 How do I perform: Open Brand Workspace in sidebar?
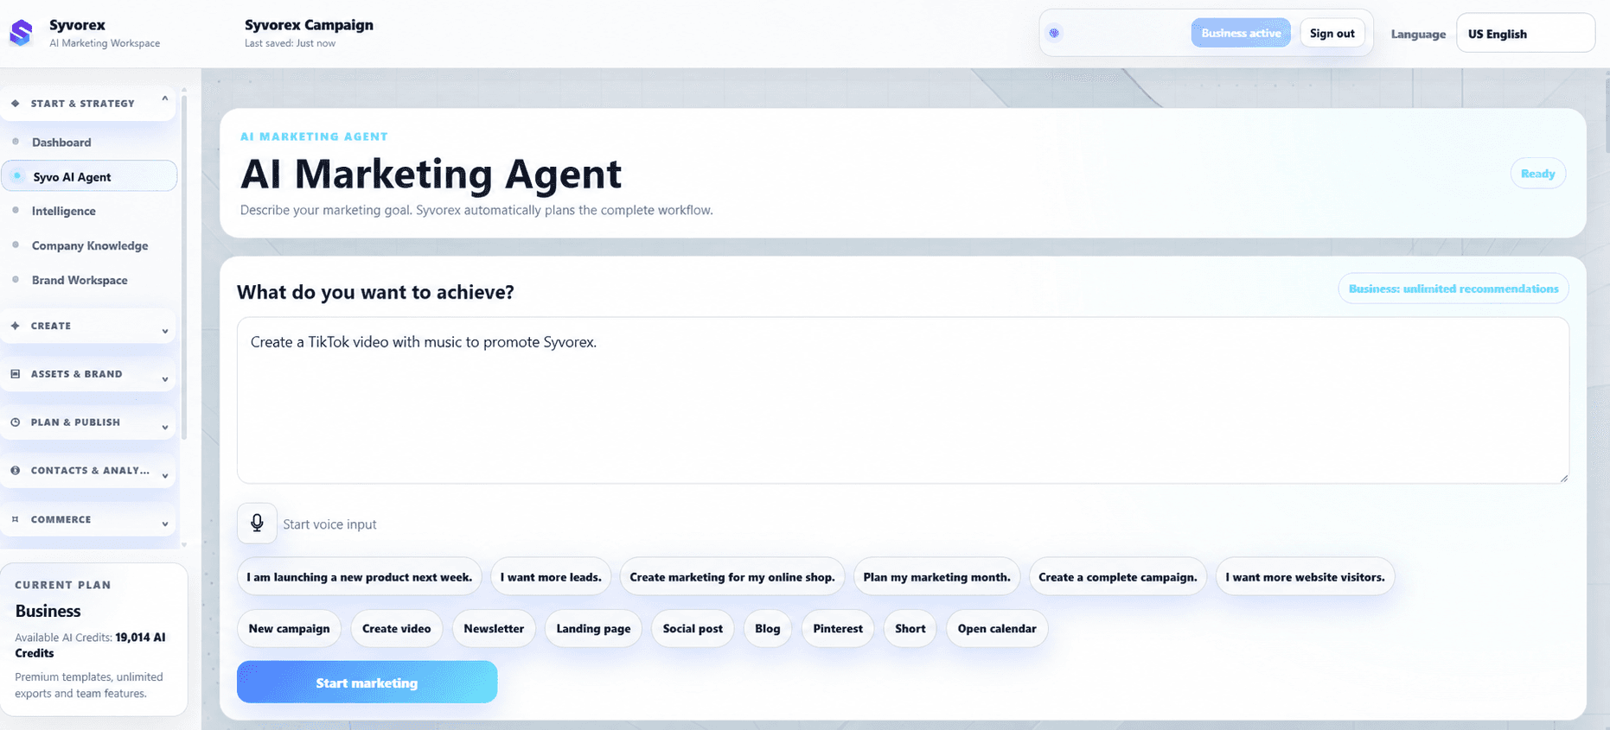[x=80, y=280]
